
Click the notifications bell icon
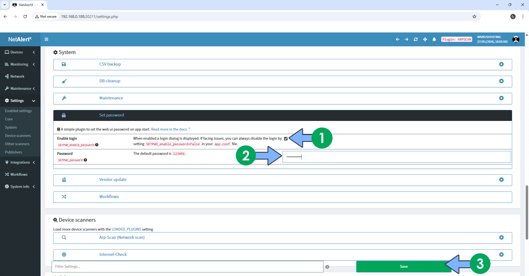tap(434, 39)
